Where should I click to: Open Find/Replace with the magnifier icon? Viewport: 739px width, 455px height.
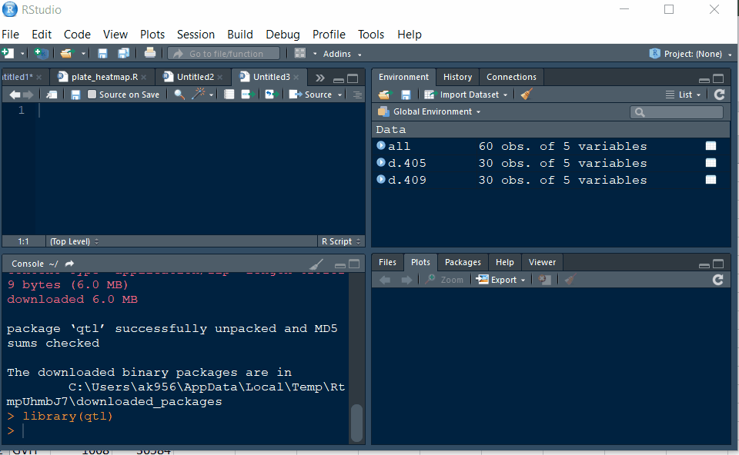point(179,95)
